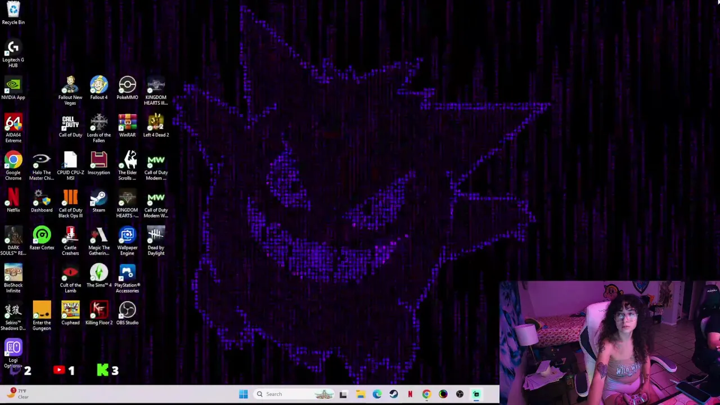This screenshot has height=405, width=720.
Task: Open the color wheel app on taskbar
Action: [x=443, y=394]
